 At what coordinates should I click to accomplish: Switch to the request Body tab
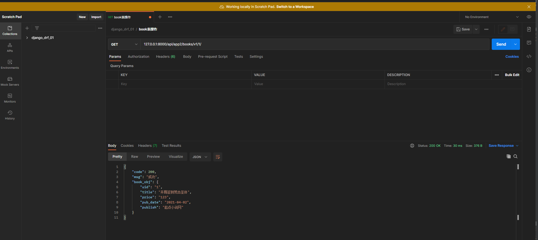pos(187,57)
